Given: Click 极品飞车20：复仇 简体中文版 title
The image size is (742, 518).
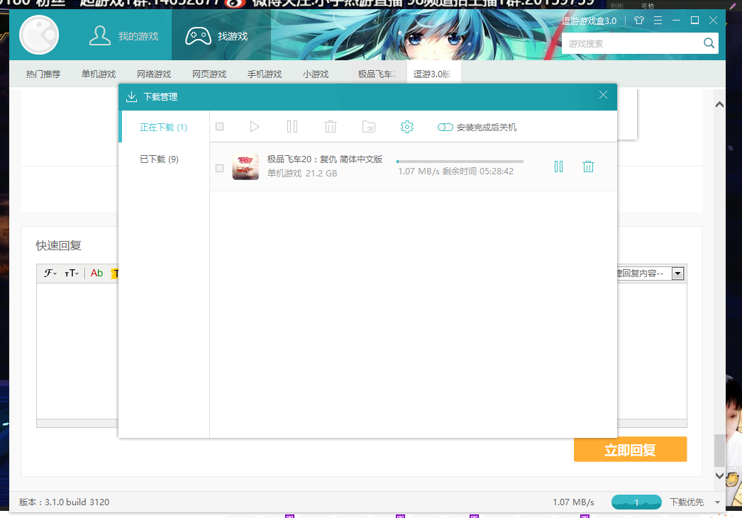Looking at the screenshot, I should 325,159.
